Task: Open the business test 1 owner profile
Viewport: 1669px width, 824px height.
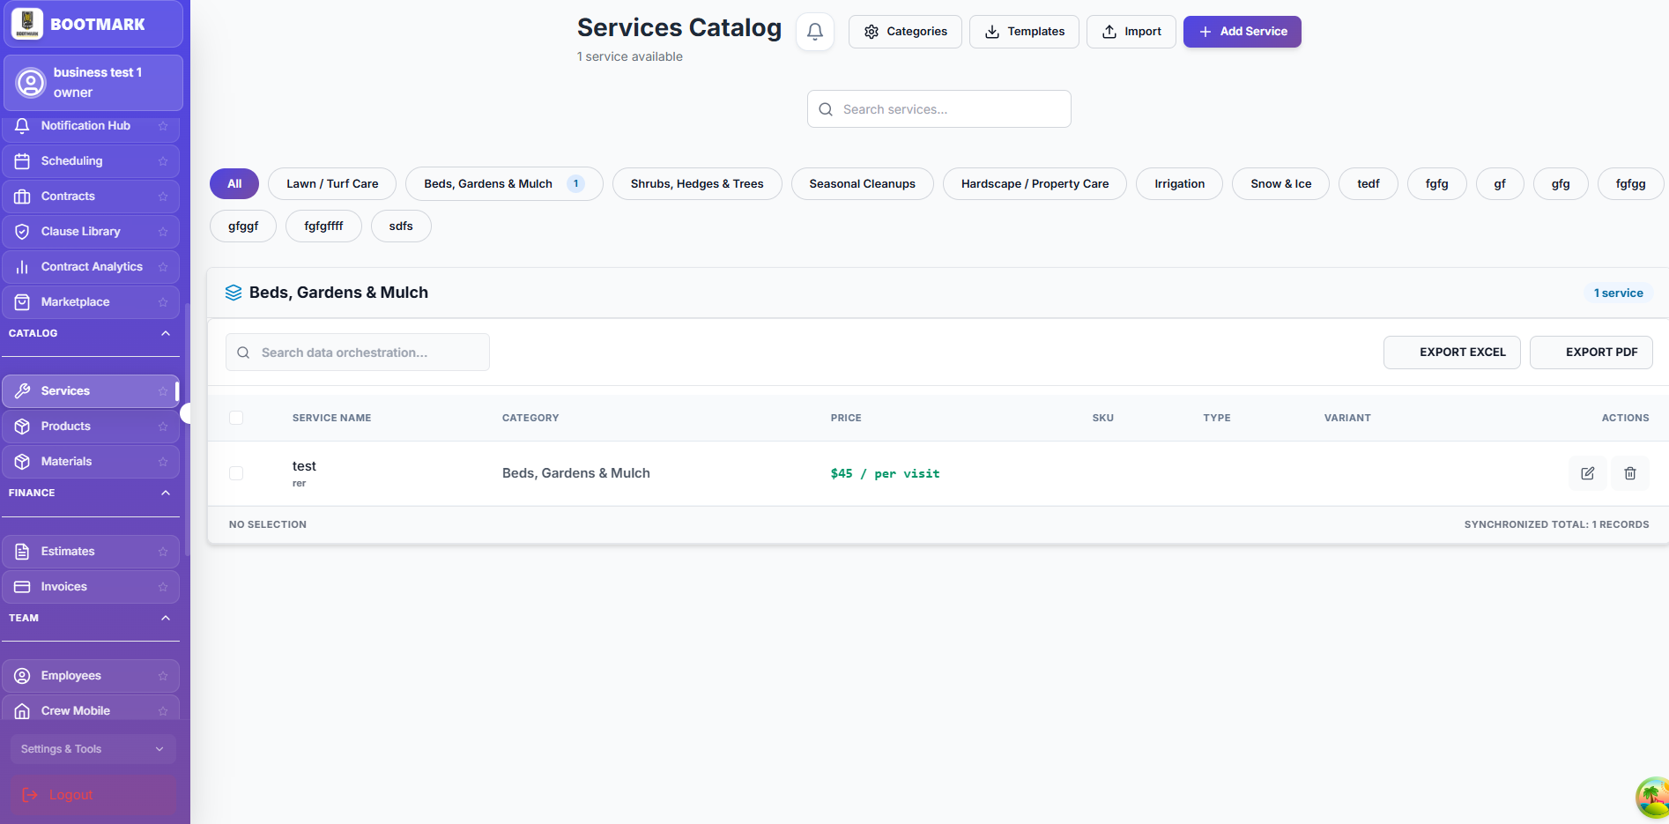Action: click(93, 83)
